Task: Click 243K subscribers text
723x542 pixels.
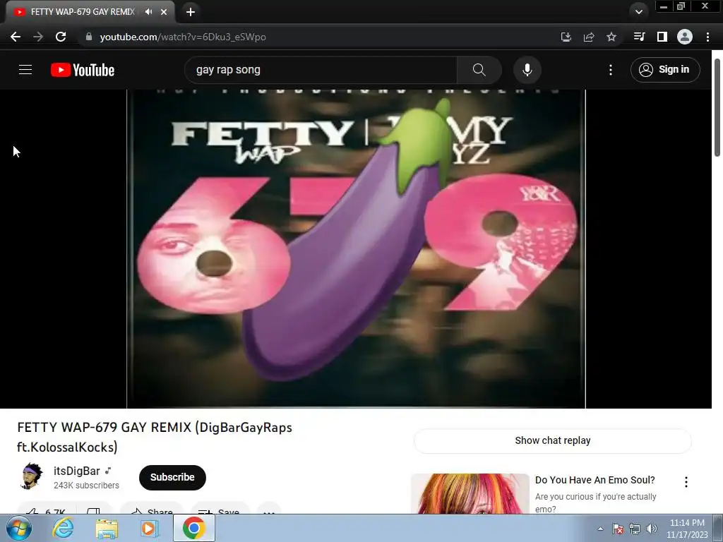Action: 86,486
